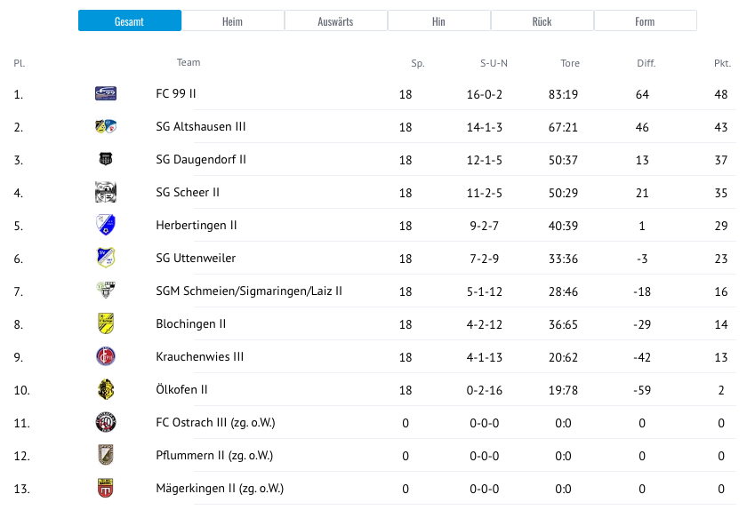Image resolution: width=755 pixels, height=518 pixels.
Task: Sort the table by Pkt. column
Action: point(722,63)
